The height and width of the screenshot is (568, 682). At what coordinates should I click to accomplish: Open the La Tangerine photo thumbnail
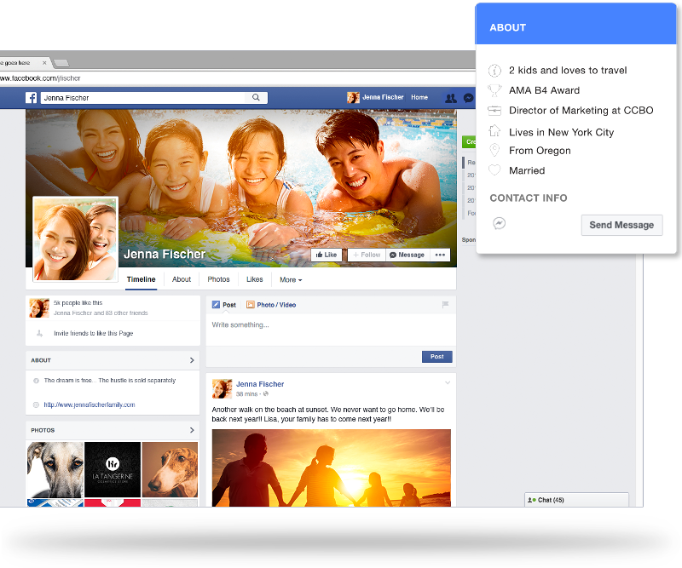(113, 470)
